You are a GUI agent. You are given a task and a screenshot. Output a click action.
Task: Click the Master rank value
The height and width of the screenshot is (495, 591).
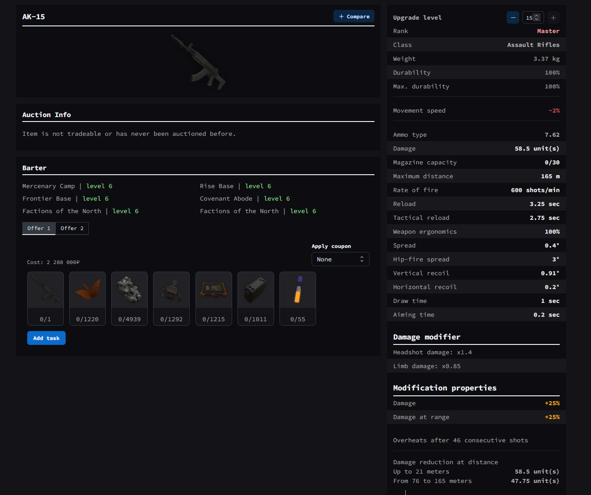click(548, 31)
